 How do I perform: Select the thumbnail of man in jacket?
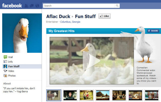click(x=70, y=95)
